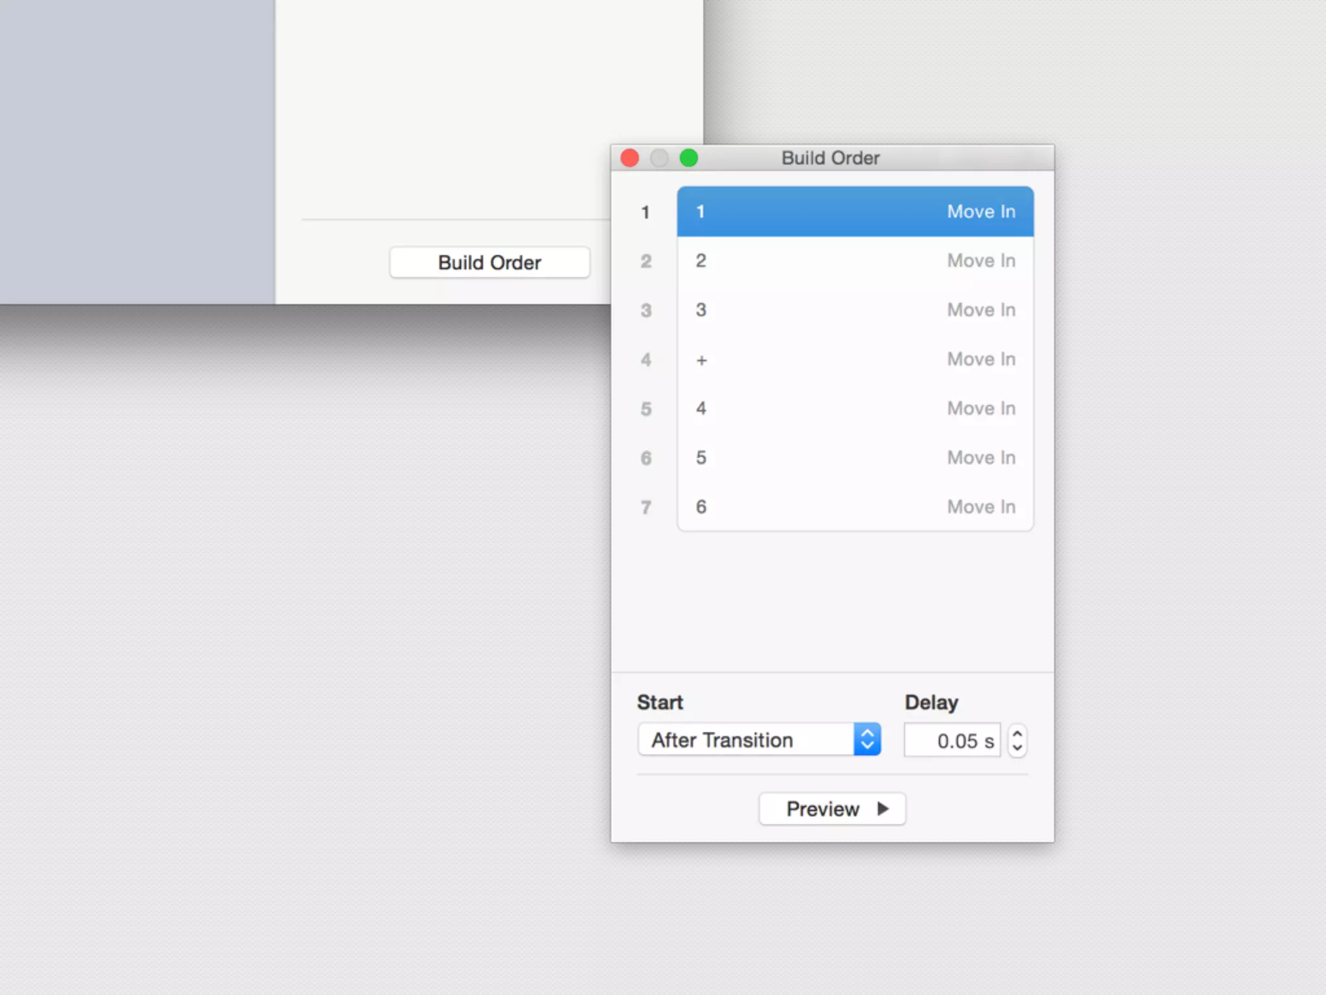Select build row labeled 6 Move In
The image size is (1326, 995).
pyautogui.click(x=855, y=507)
